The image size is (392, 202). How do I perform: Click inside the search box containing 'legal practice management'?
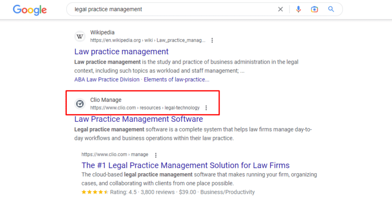[x=171, y=9]
